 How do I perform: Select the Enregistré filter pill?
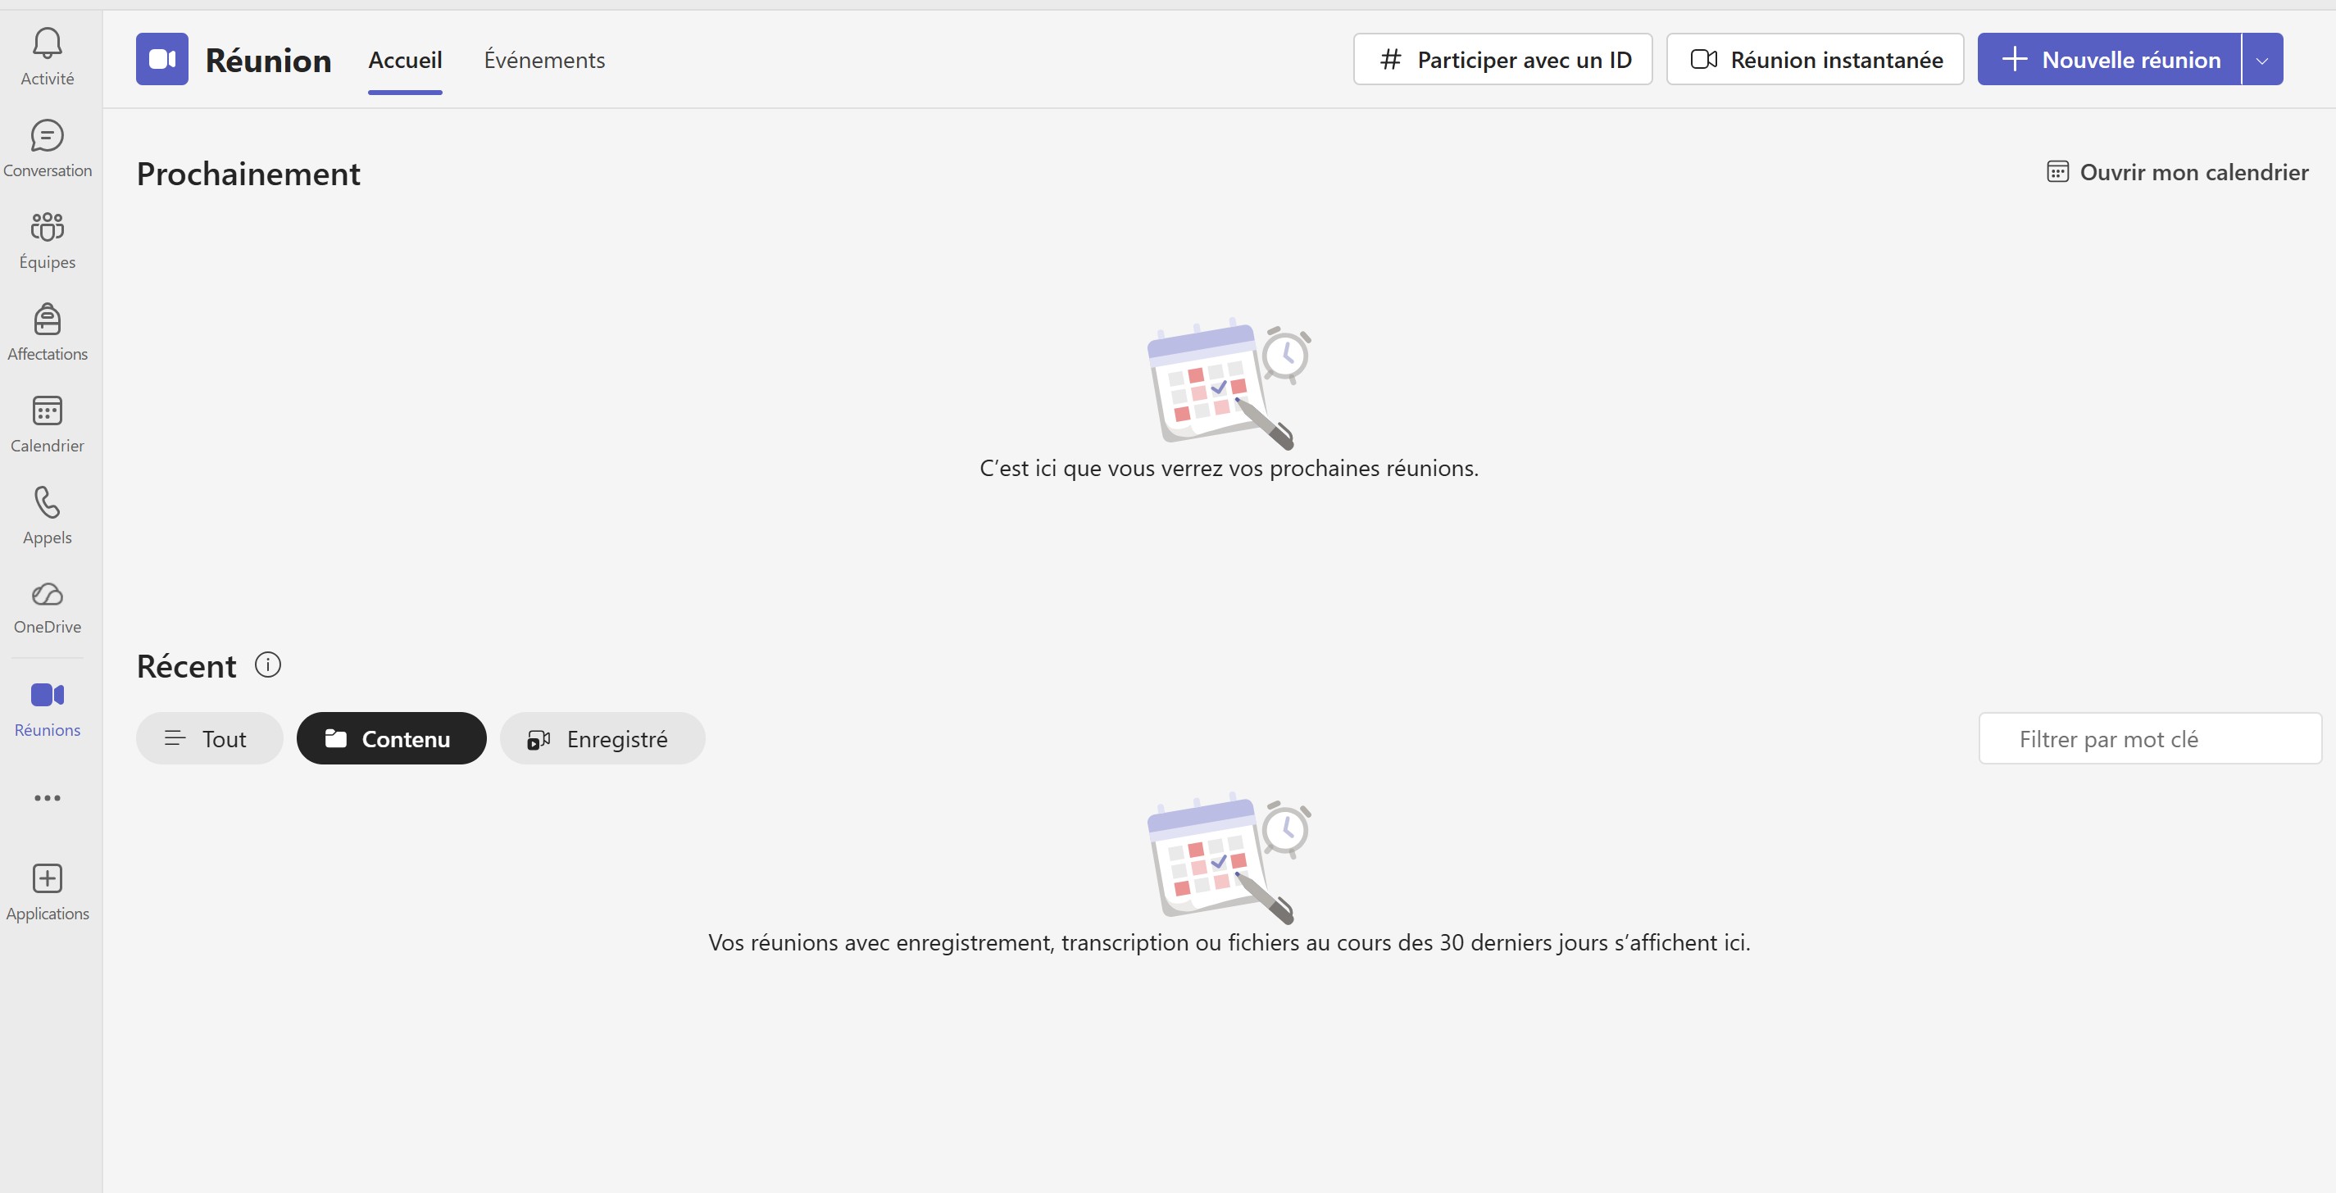(x=602, y=739)
